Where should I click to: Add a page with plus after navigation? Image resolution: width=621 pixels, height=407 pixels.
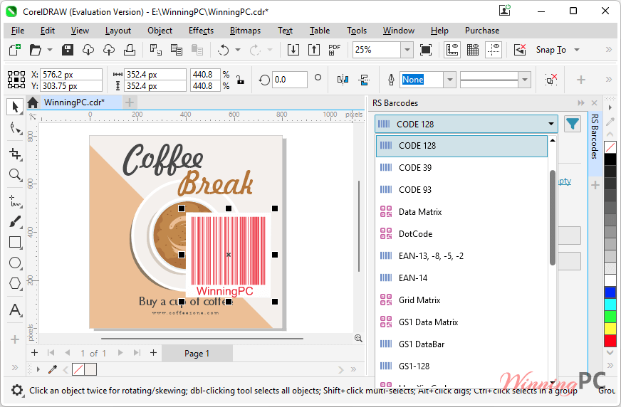(x=153, y=353)
